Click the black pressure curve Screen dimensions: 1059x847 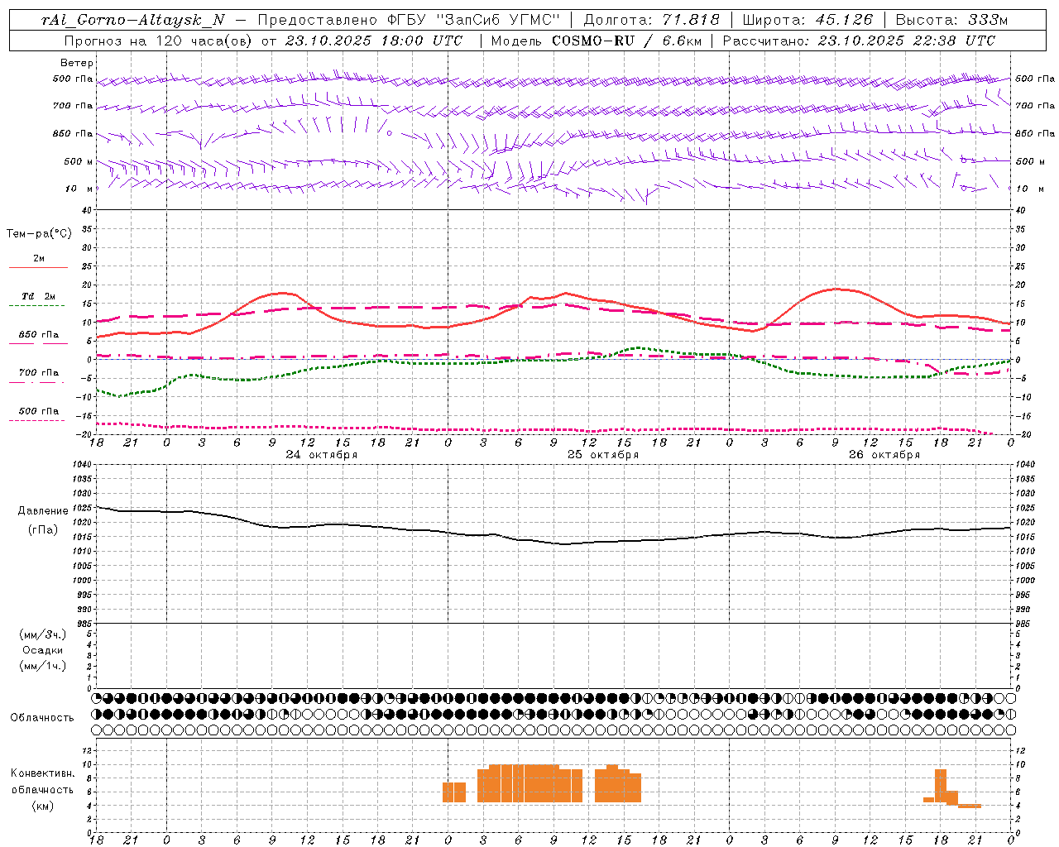[x=553, y=543]
